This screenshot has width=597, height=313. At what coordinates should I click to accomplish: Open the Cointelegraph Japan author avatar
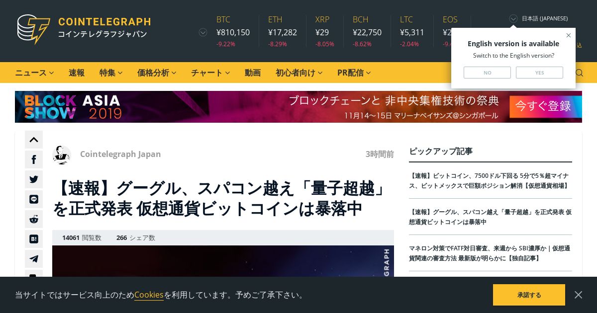tap(62, 155)
